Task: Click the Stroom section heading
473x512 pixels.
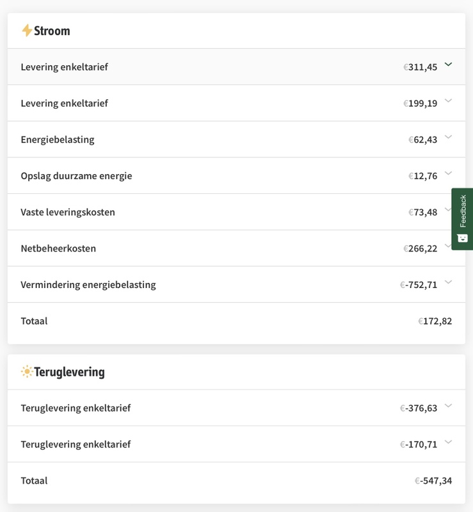Action: [x=52, y=31]
